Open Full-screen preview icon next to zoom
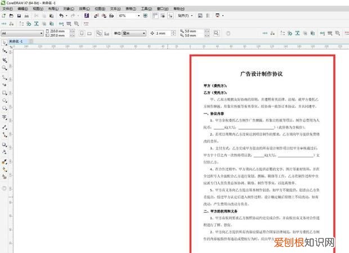This screenshot has width=349, height=253. coord(145,16)
